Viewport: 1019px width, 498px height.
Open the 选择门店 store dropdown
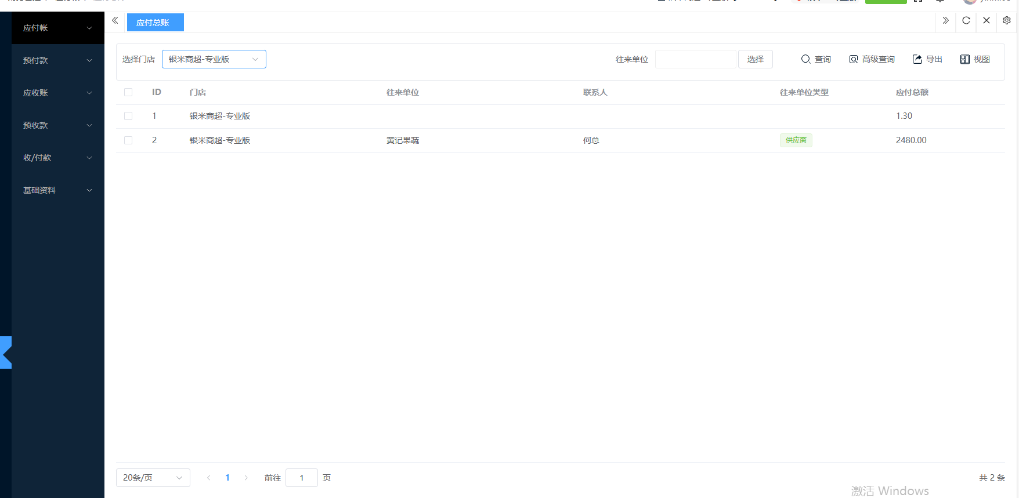click(x=214, y=59)
